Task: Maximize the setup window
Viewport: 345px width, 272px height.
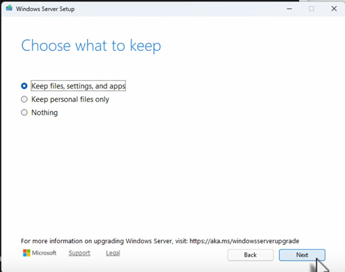Action: (311, 8)
